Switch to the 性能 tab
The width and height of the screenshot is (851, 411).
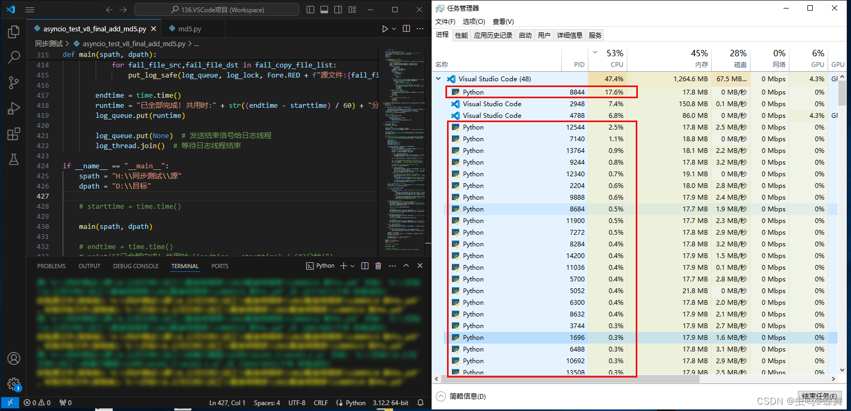(x=461, y=35)
